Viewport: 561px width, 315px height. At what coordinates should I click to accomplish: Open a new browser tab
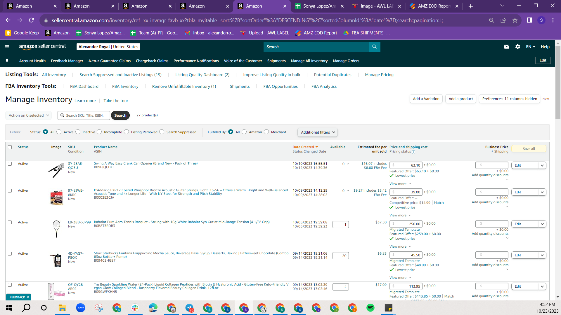pyautogui.click(x=471, y=6)
